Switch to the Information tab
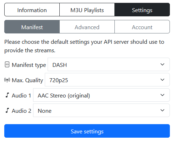This screenshot has height=143, width=172. pyautogui.click(x=32, y=10)
